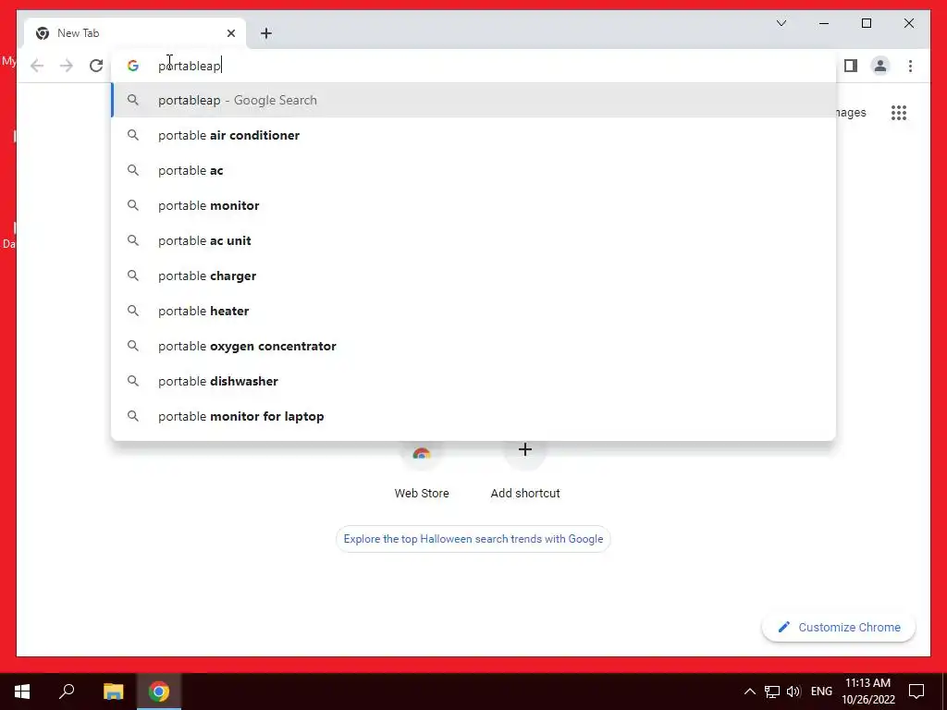
Task: Maximize the Chrome window
Action: [866, 23]
